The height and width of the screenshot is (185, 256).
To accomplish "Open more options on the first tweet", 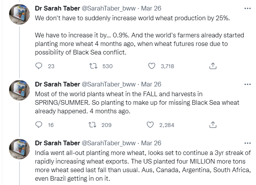I will tap(247, 8).
